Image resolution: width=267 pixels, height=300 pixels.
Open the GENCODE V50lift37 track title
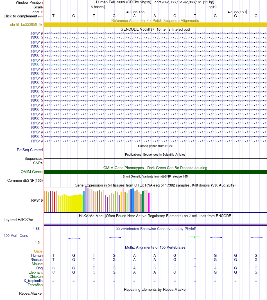(x=155, y=29)
